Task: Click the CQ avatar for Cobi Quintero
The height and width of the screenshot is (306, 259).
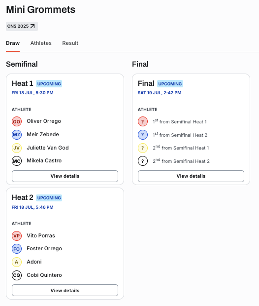Action: point(17,275)
